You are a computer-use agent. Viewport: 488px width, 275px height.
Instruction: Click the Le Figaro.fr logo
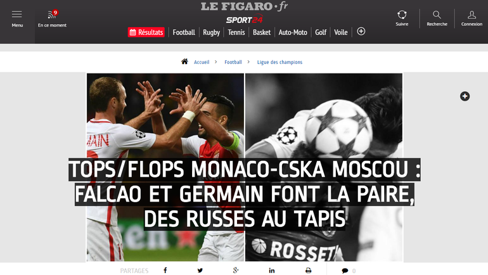244,6
